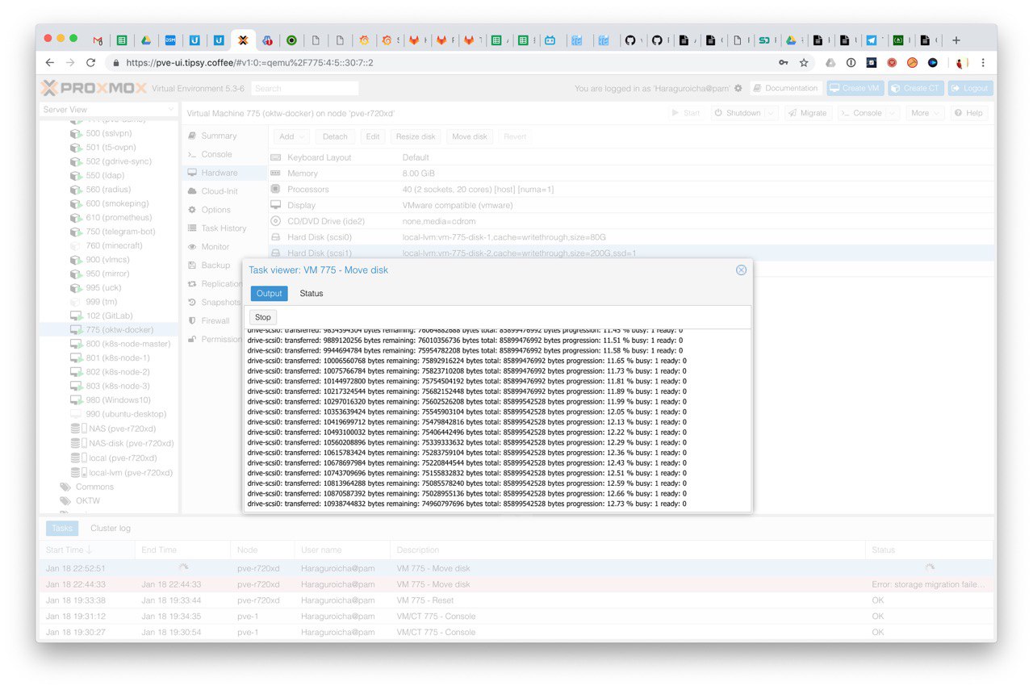Select 990 (ubuntu-desktop) in tree
Viewport: 1033px width, 690px height.
(x=118, y=414)
